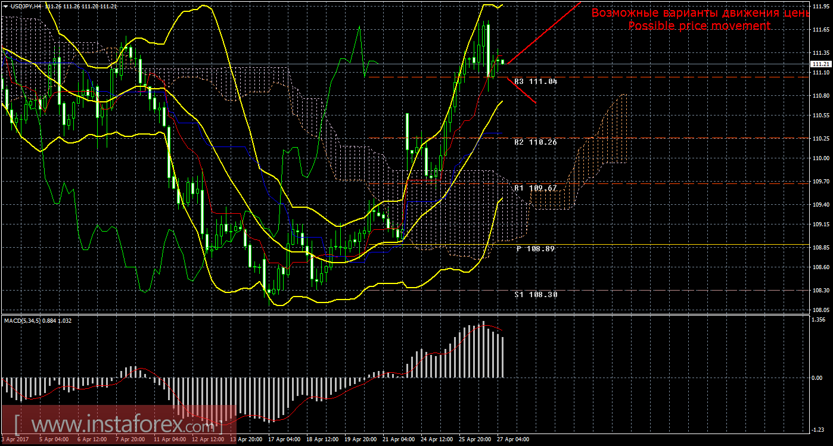The image size is (833, 446).
Task: Click the current price tag 111.21
Action: point(820,64)
